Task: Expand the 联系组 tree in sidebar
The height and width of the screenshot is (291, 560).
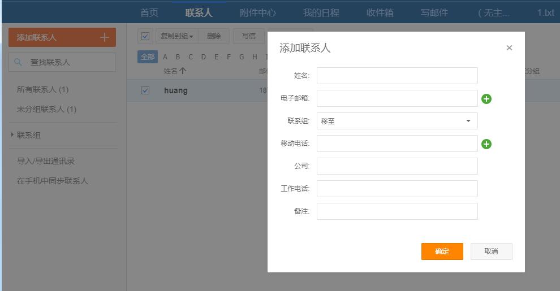Action: (12, 135)
